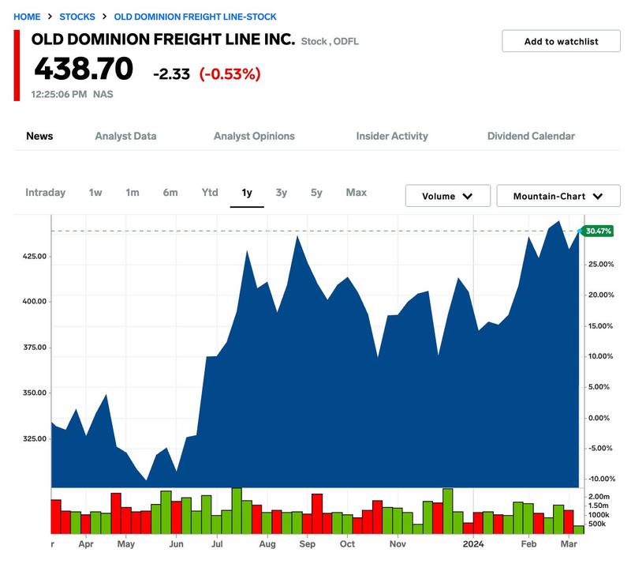Show the 3y chart range
This screenshot has height=564, width=631.
pos(282,192)
